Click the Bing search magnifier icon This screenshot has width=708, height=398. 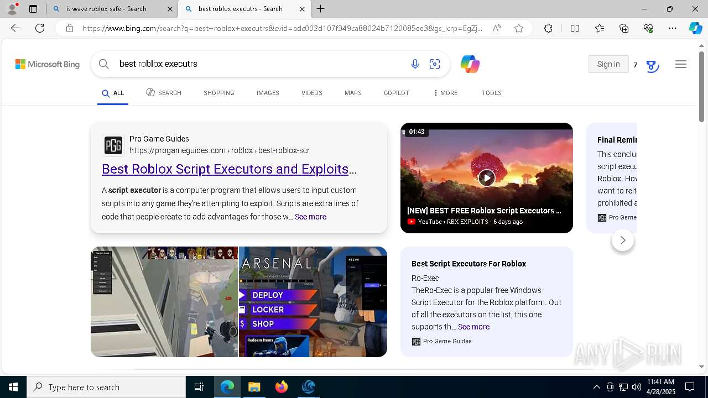tap(104, 64)
